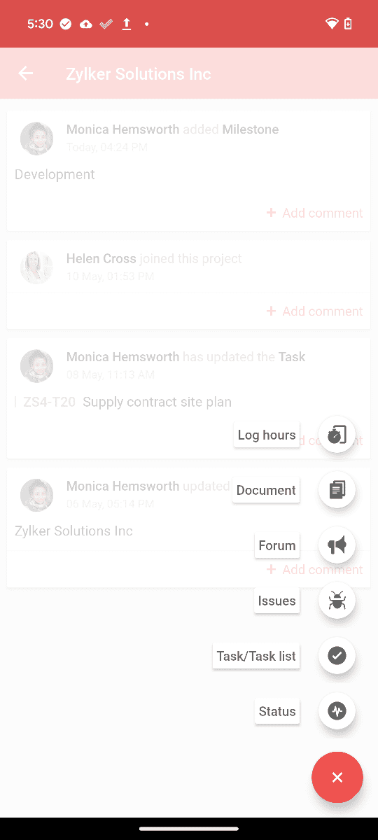378x840 pixels.
Task: Choose the Task/Task list checkmark icon
Action: pyautogui.click(x=337, y=655)
